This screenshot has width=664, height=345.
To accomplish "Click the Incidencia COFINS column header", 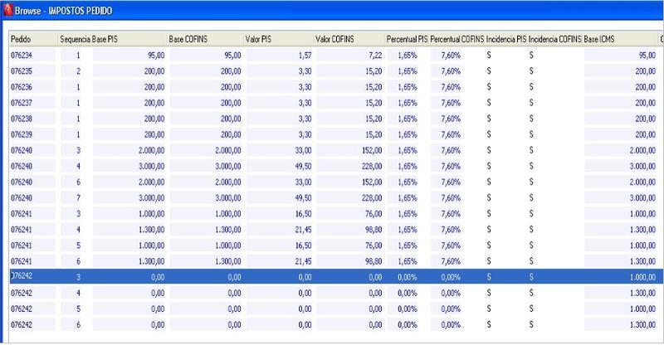I will tap(554, 39).
